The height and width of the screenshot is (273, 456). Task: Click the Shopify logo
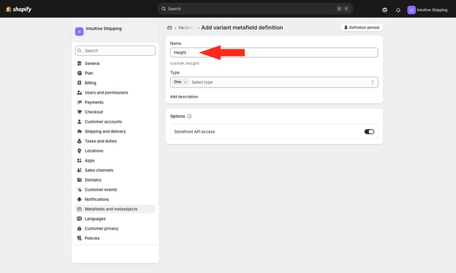18,10
